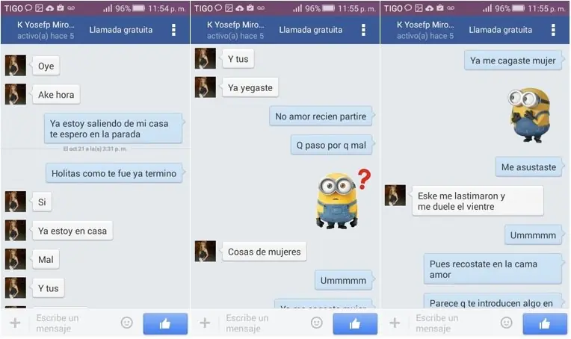Tap the avatar beside 'Ya estoy en casa'
This screenshot has width=571, height=339.
tap(15, 230)
